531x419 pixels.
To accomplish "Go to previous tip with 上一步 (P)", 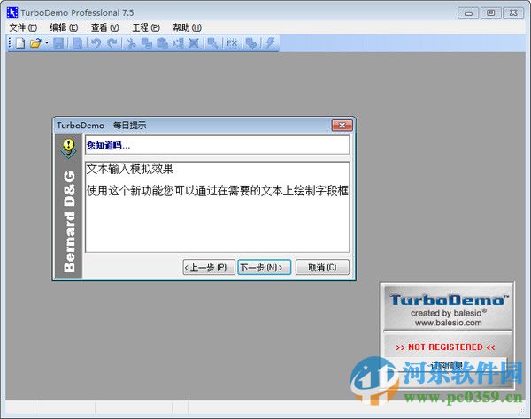I will point(209,268).
